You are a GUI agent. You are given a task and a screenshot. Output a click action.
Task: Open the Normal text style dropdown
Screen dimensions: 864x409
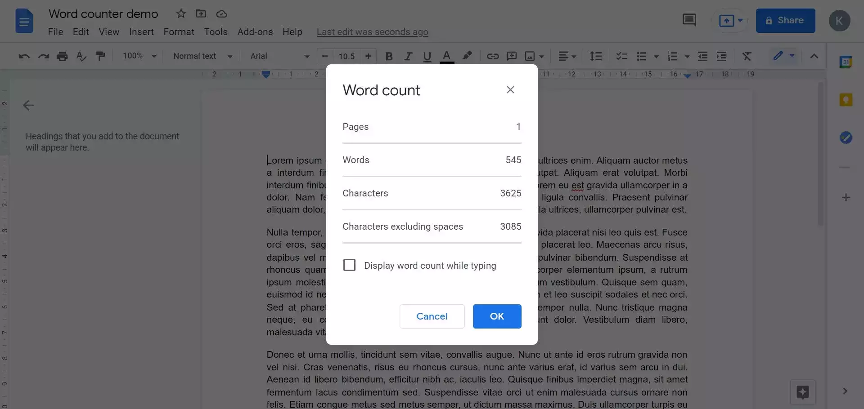click(202, 56)
